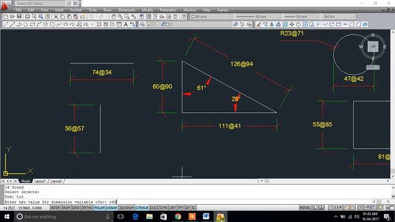The image size is (395, 222).
Task: Open the Dimension menu
Action: pyautogui.click(x=127, y=10)
